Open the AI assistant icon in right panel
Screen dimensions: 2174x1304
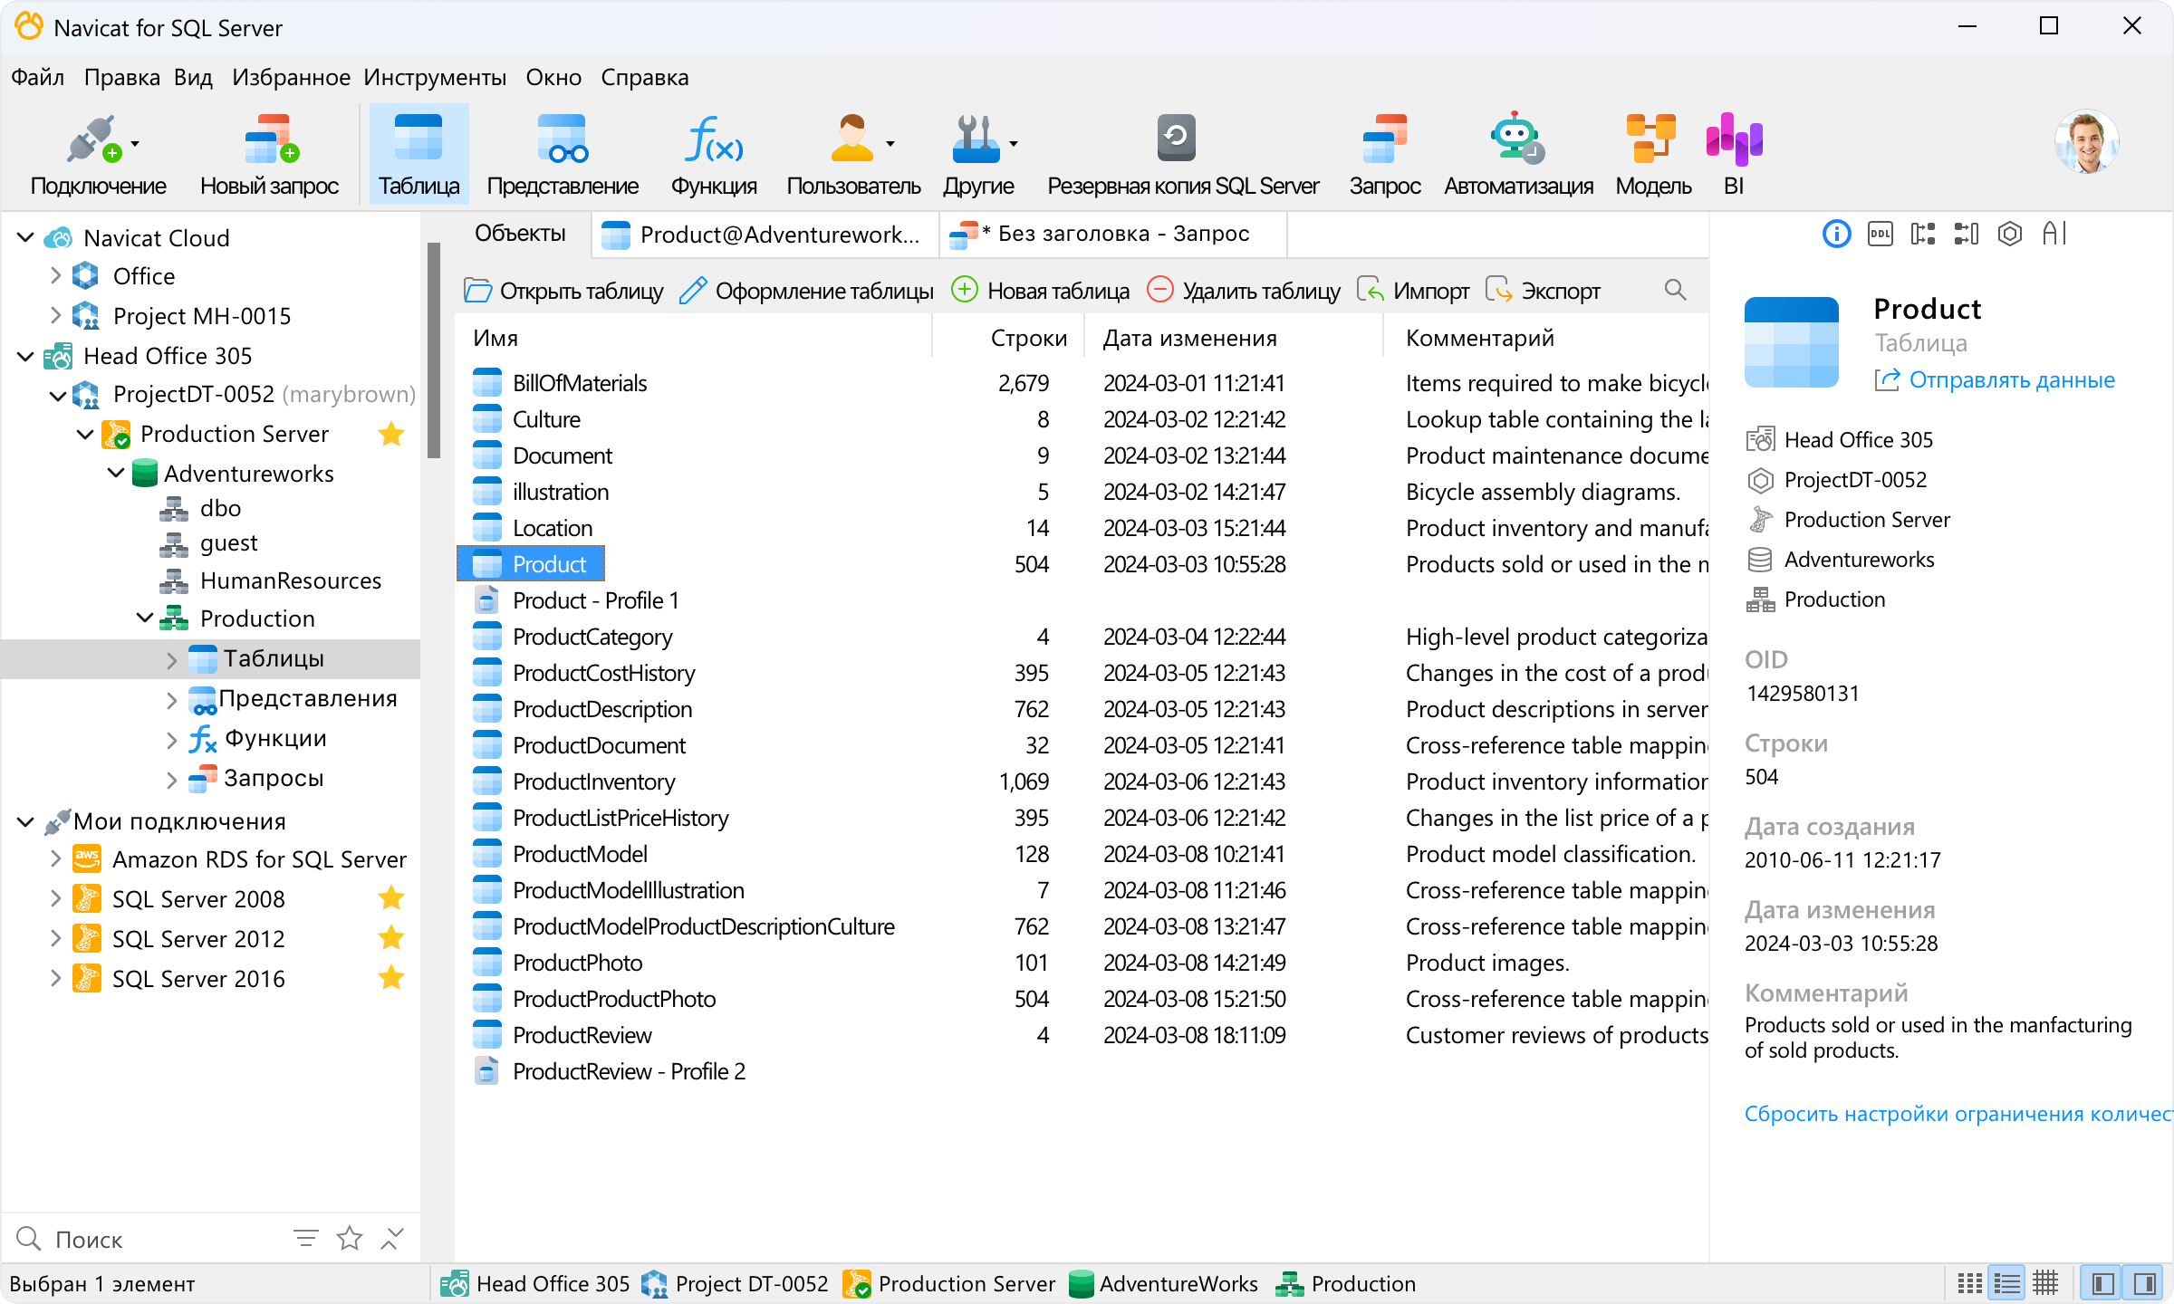pos(2054,235)
